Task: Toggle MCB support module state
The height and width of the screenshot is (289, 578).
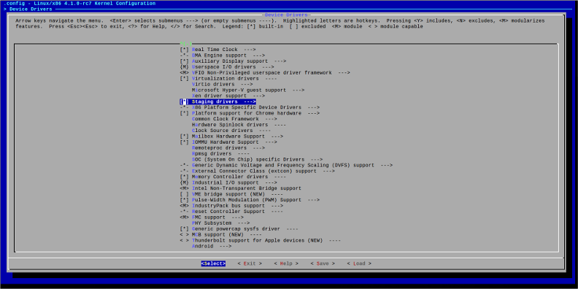Action: (185, 235)
